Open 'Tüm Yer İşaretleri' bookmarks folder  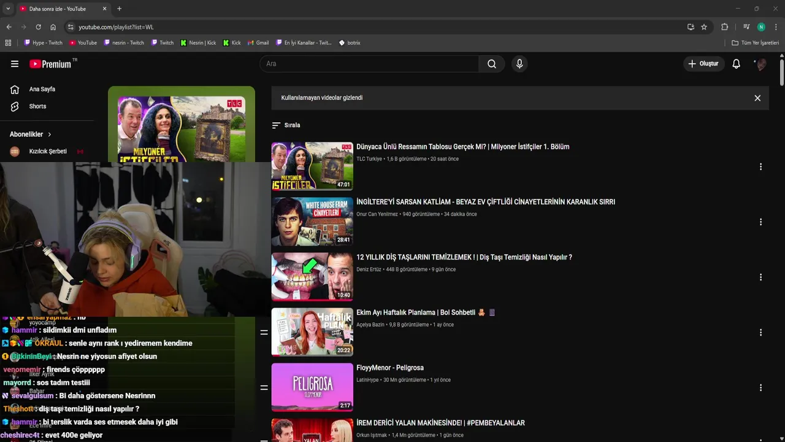pos(755,43)
